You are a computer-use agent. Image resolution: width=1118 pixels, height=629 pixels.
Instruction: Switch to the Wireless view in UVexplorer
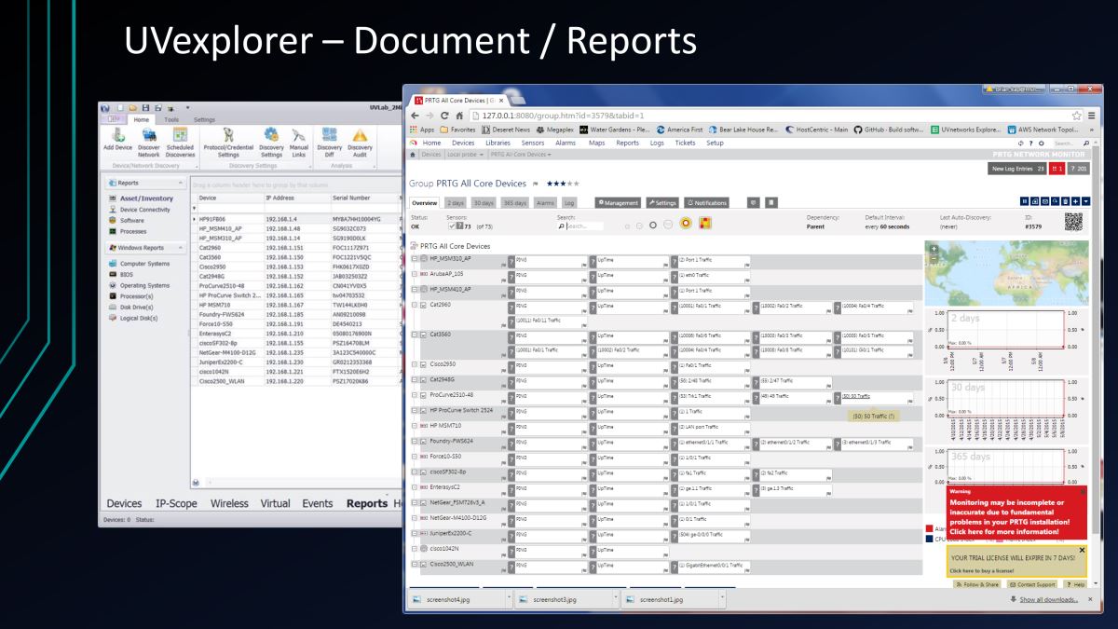pyautogui.click(x=229, y=503)
